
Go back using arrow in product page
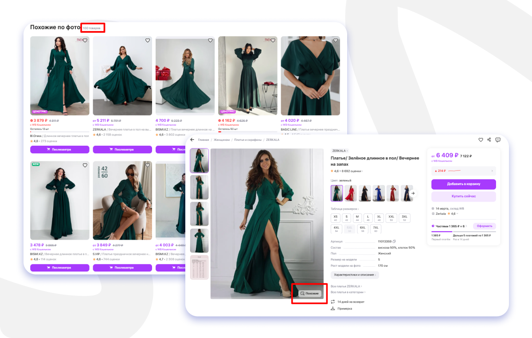(192, 140)
